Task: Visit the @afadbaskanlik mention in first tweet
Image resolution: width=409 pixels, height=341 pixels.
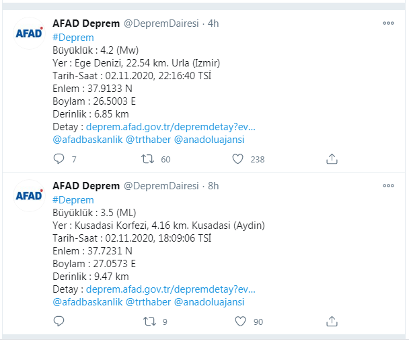Action: click(86, 140)
